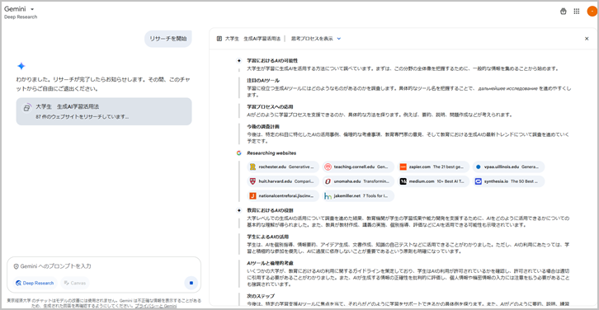Screen dimensions: 599x310
Task: Toggle the Canvas chip
Action: point(75,283)
